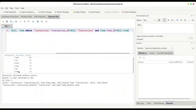Click Save Project button

coord(94,12)
